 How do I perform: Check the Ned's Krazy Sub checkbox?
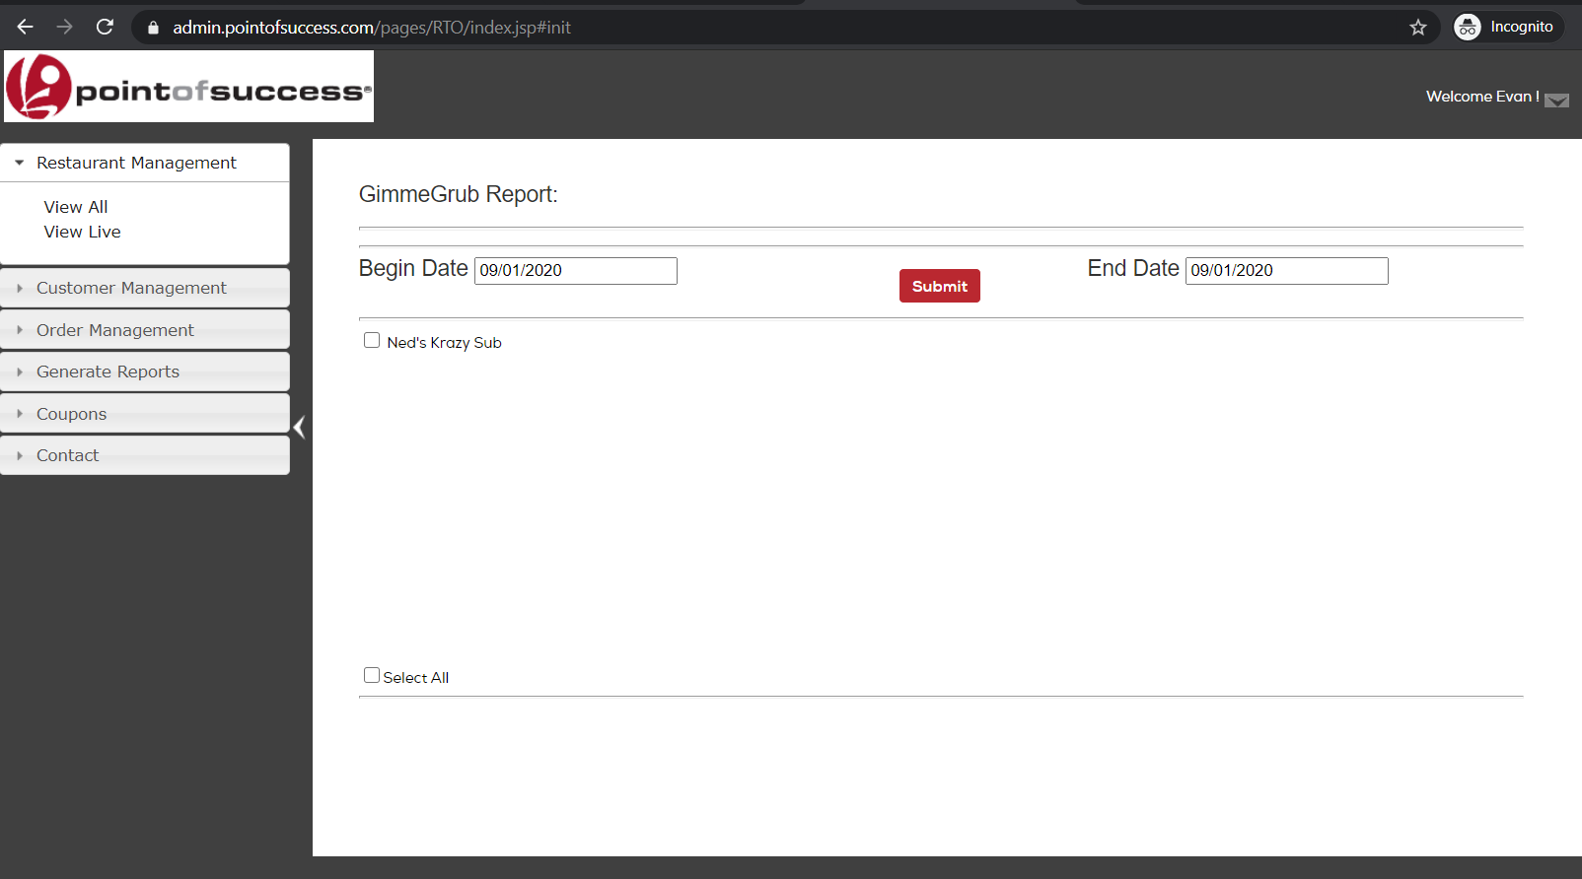click(372, 340)
